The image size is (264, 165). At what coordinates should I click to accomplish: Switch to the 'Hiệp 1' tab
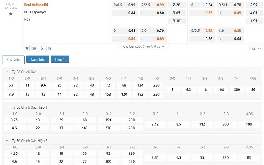60,59
